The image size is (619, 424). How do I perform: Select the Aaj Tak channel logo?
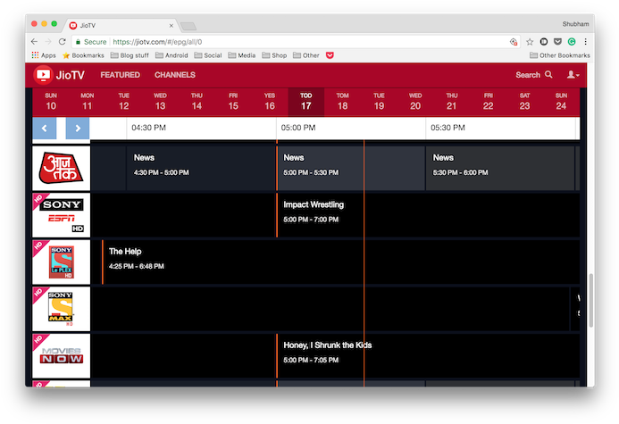pyautogui.click(x=61, y=169)
